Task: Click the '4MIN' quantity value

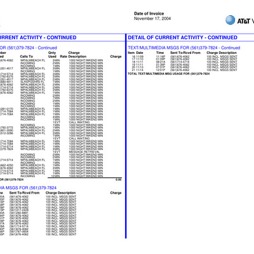Action: [56, 117]
